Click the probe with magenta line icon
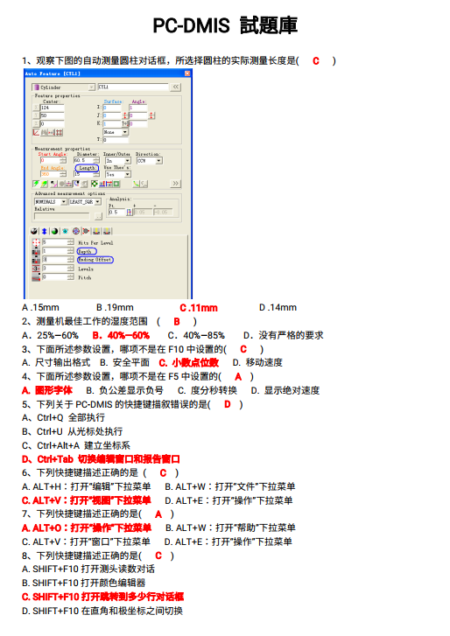This screenshot has height=636, width=450. 54,184
